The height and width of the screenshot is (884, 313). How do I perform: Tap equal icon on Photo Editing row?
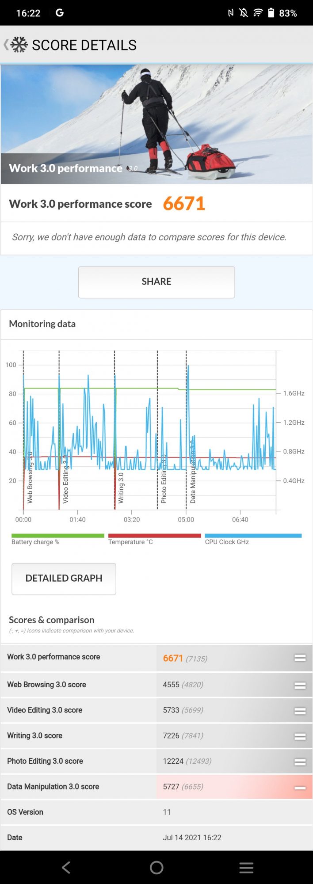coord(300,762)
